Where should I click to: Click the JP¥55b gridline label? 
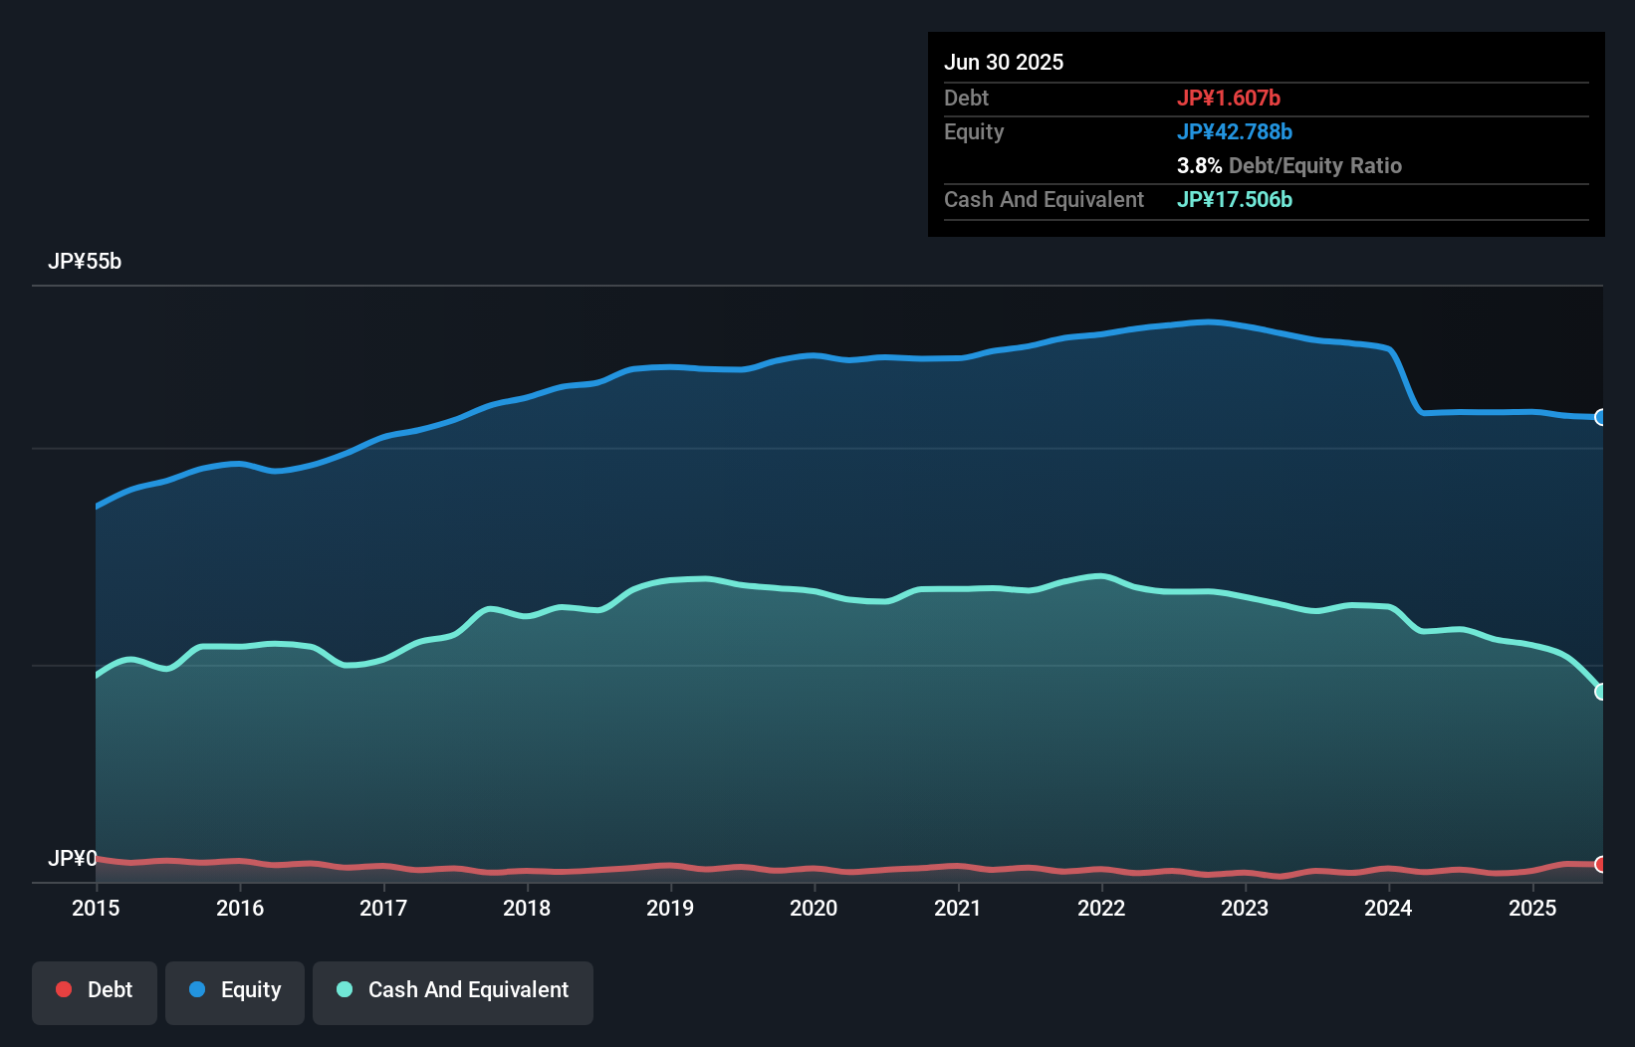point(86,262)
